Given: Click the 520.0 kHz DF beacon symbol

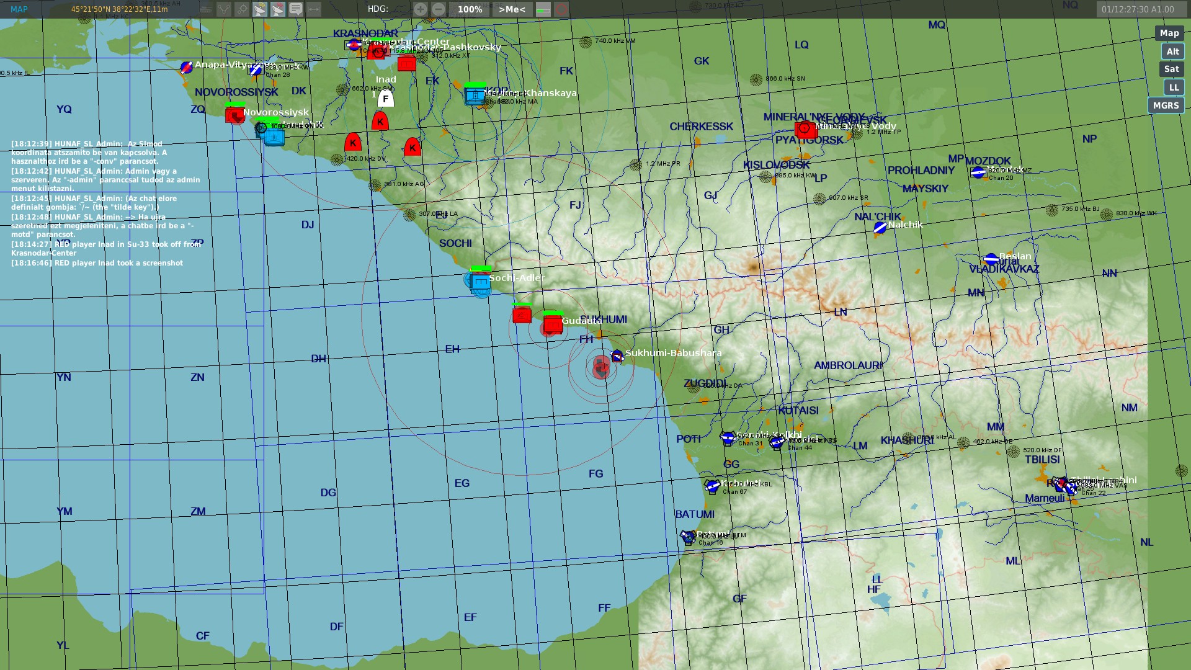Looking at the screenshot, I should [1013, 452].
